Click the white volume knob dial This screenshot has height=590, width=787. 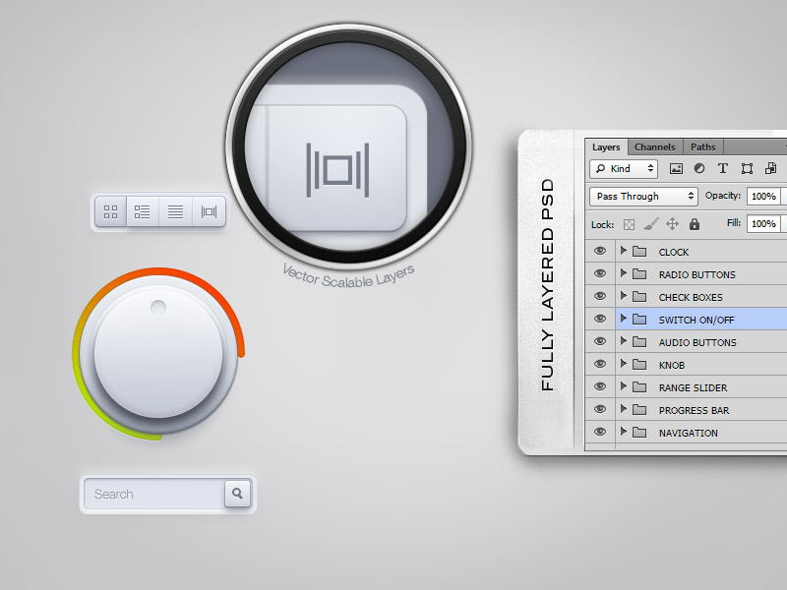tap(158, 354)
